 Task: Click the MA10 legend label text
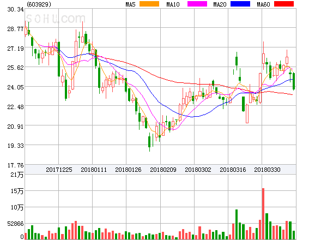pos(173,4)
